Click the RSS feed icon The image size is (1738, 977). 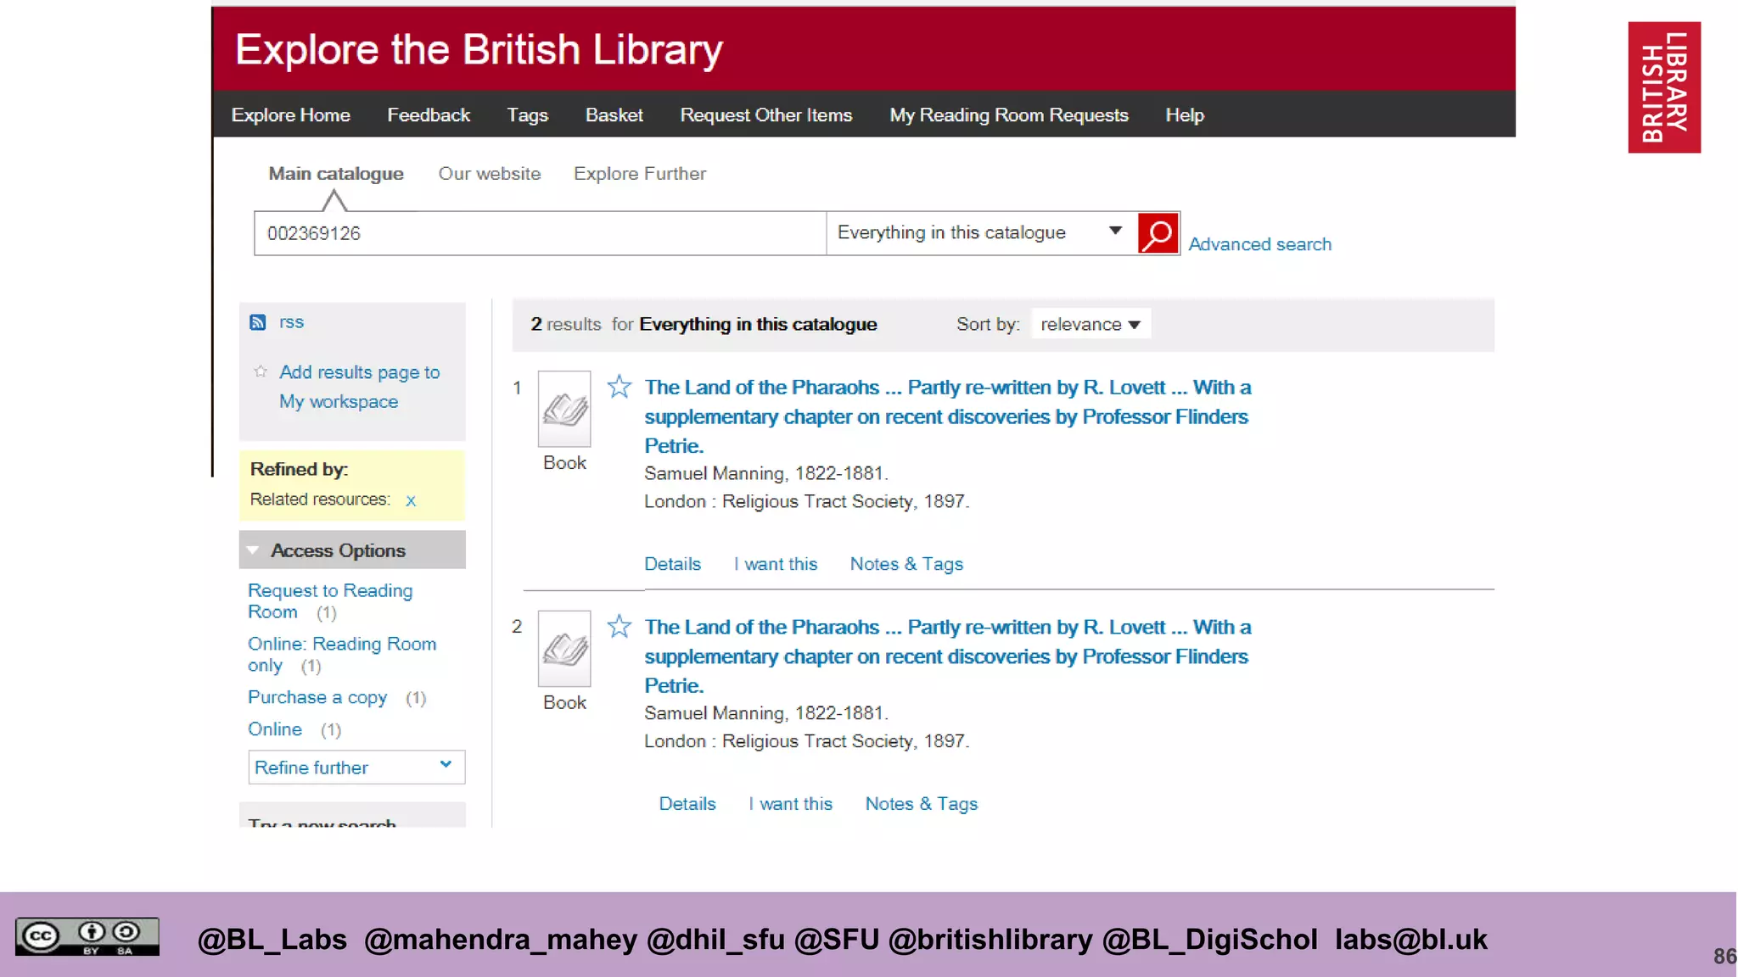[x=258, y=322]
